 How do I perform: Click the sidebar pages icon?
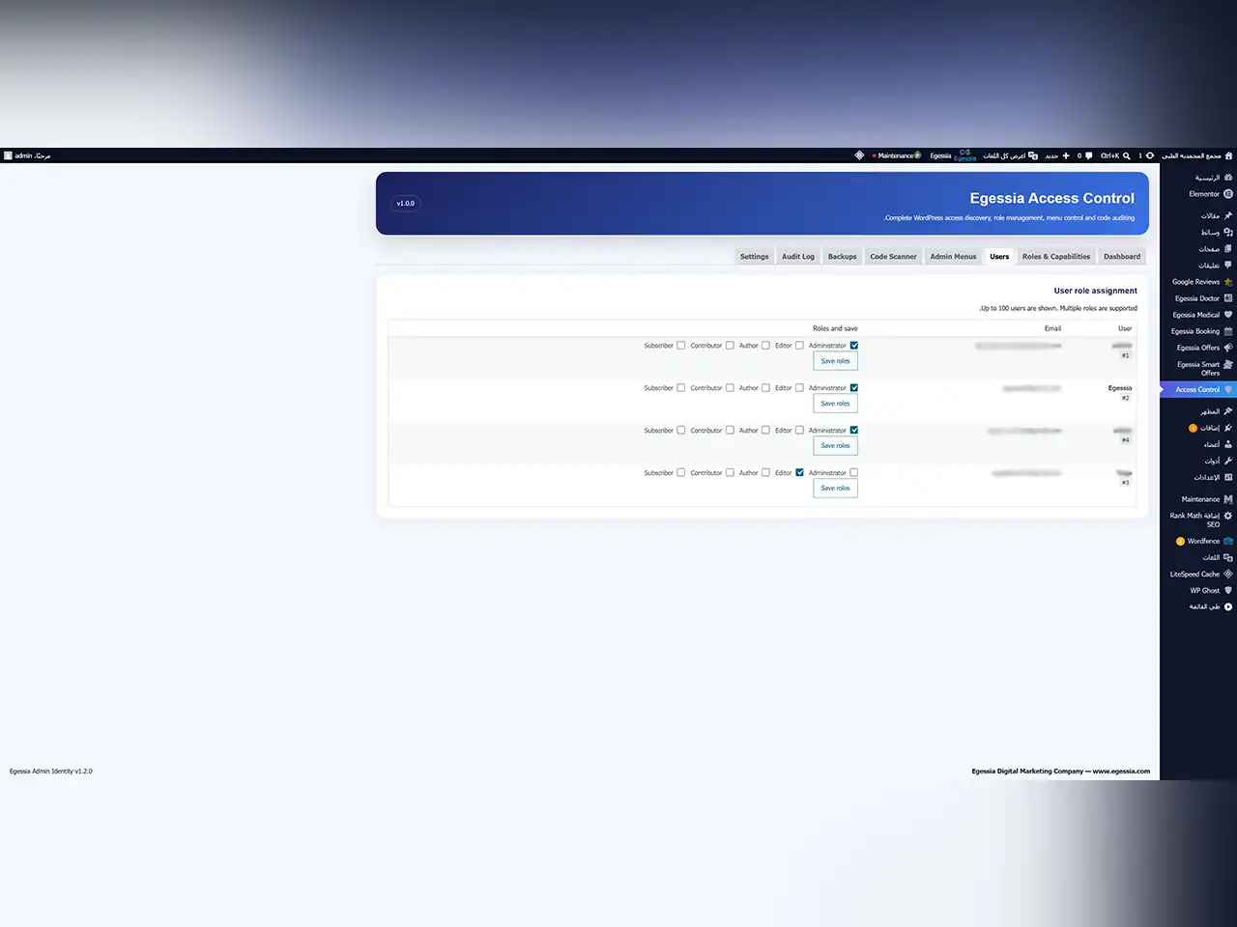1228,249
